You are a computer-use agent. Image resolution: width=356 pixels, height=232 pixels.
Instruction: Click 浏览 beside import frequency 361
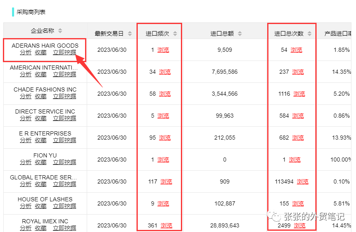pyautogui.click(x=166, y=226)
